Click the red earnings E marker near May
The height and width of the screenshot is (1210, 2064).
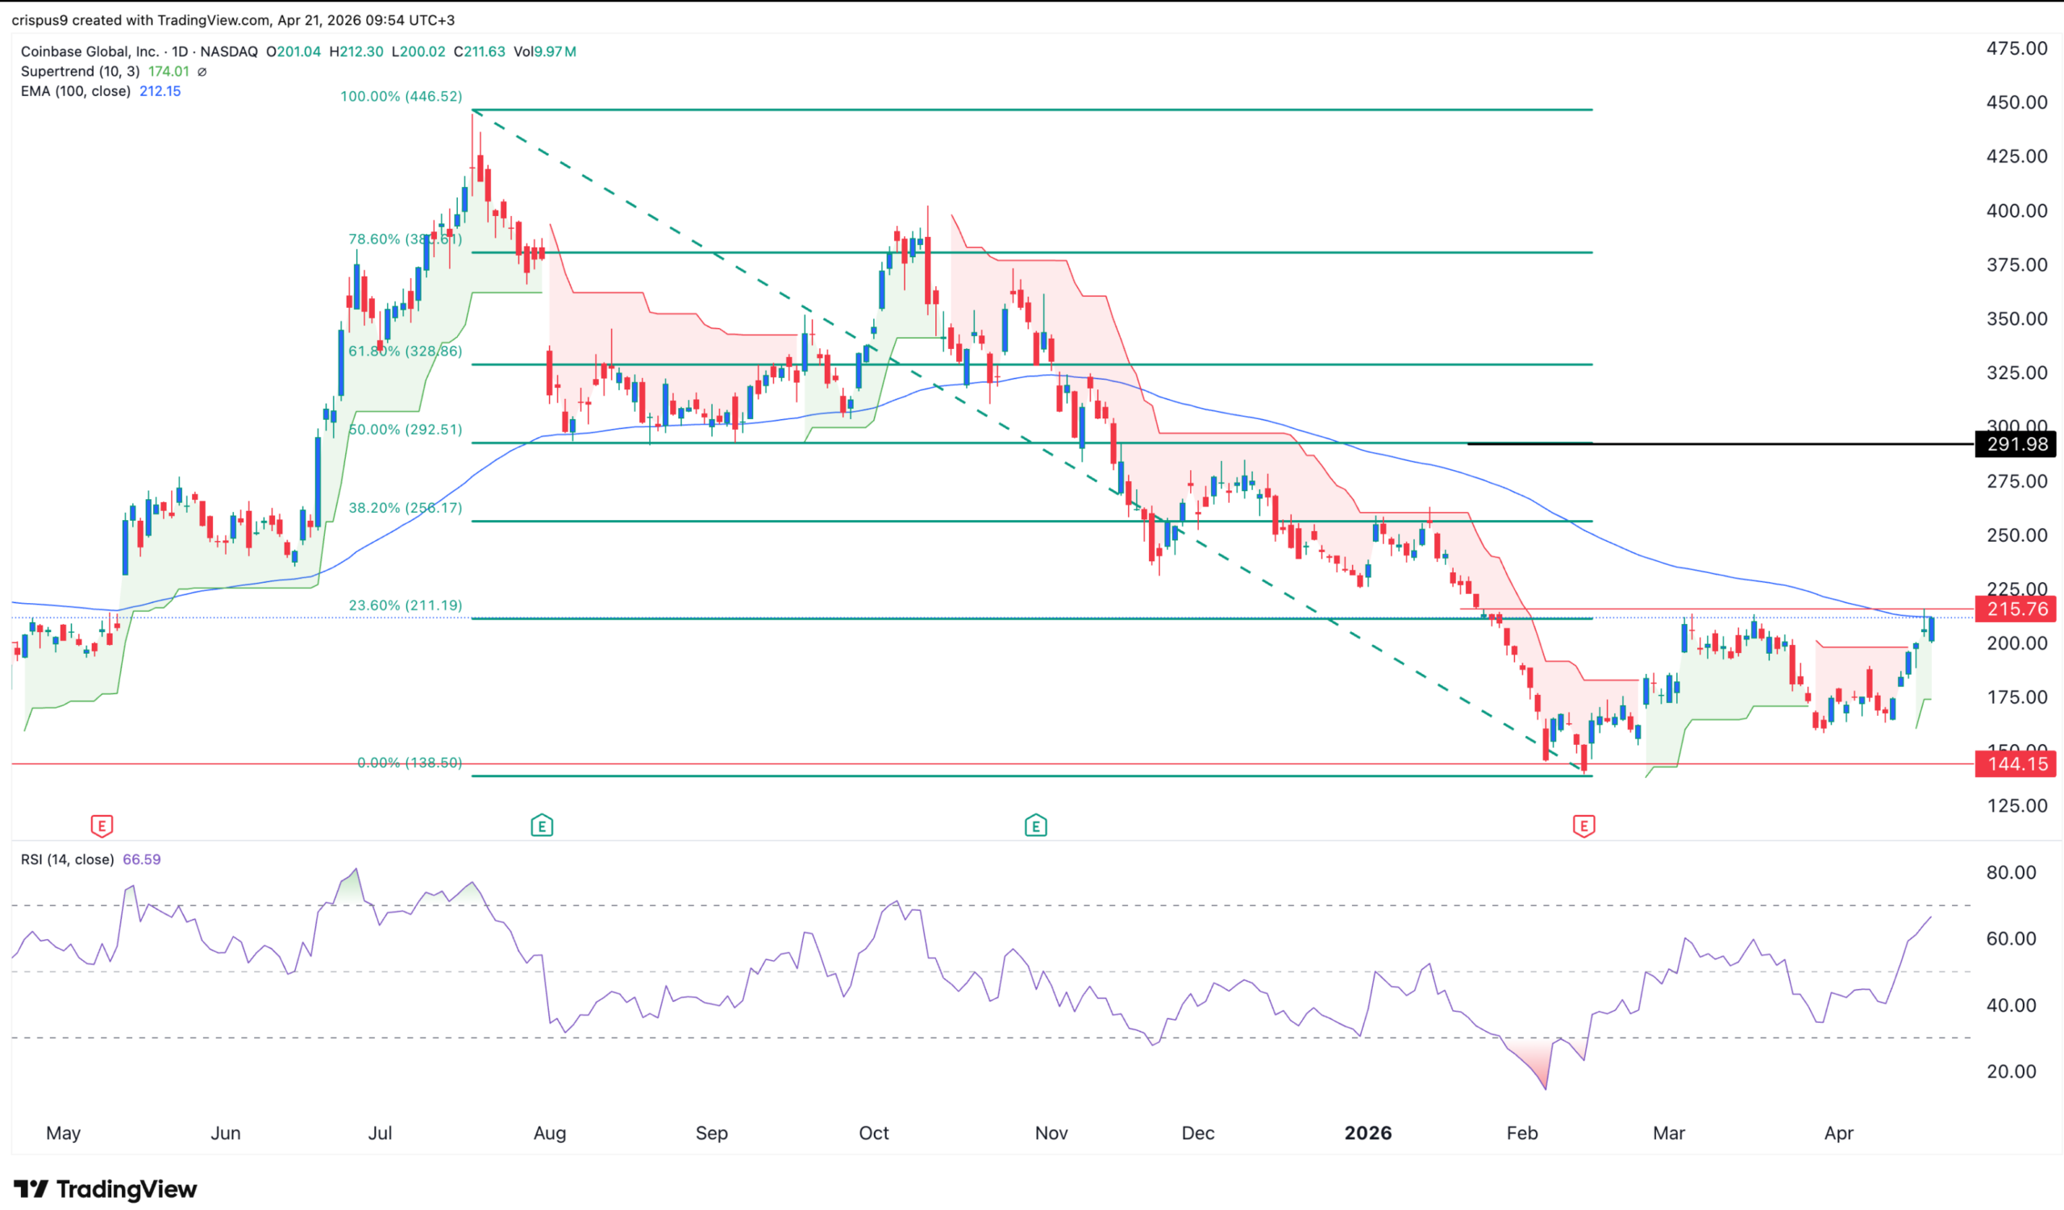(x=102, y=825)
